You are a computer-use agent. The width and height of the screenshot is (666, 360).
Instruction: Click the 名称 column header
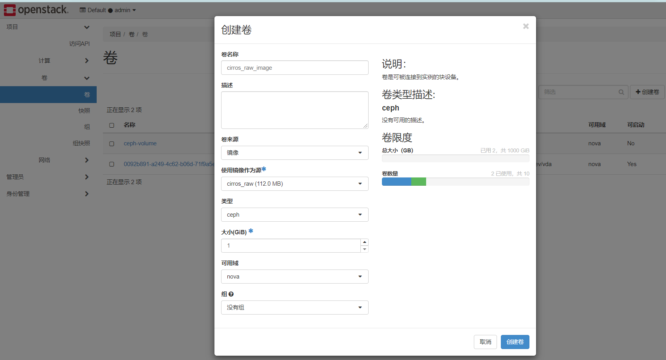click(x=130, y=125)
